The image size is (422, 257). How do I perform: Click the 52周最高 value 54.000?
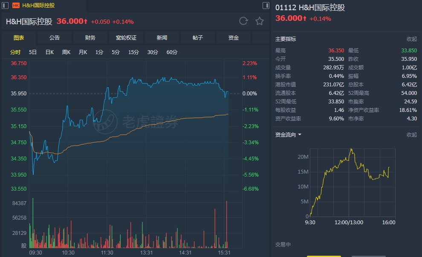(x=409, y=93)
